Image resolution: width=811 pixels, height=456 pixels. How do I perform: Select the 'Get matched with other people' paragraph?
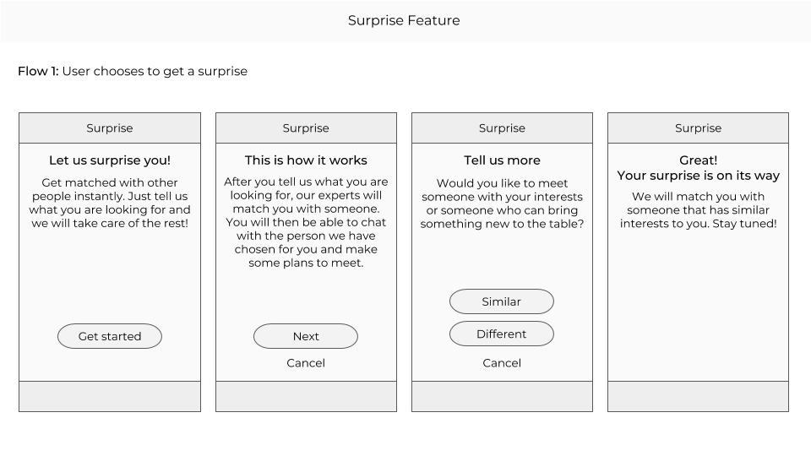point(110,203)
